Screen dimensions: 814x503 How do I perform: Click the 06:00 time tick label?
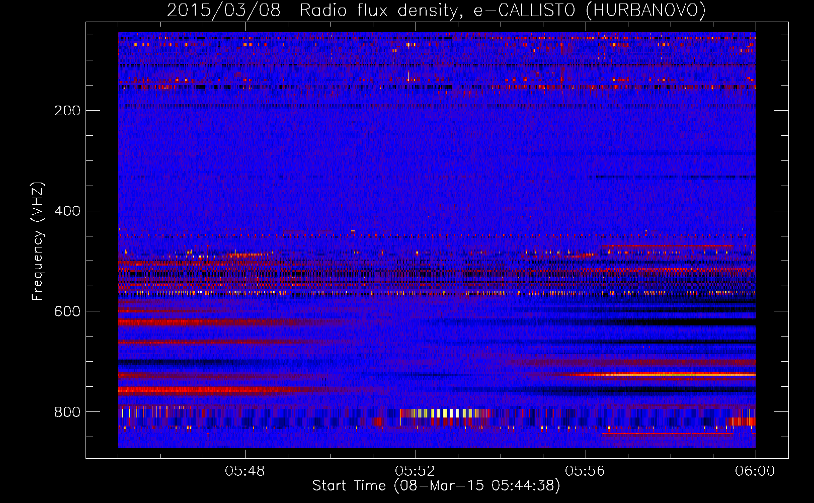[755, 471]
